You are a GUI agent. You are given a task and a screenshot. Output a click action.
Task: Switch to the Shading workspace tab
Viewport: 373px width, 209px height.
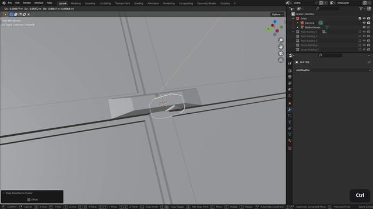pos(139,3)
